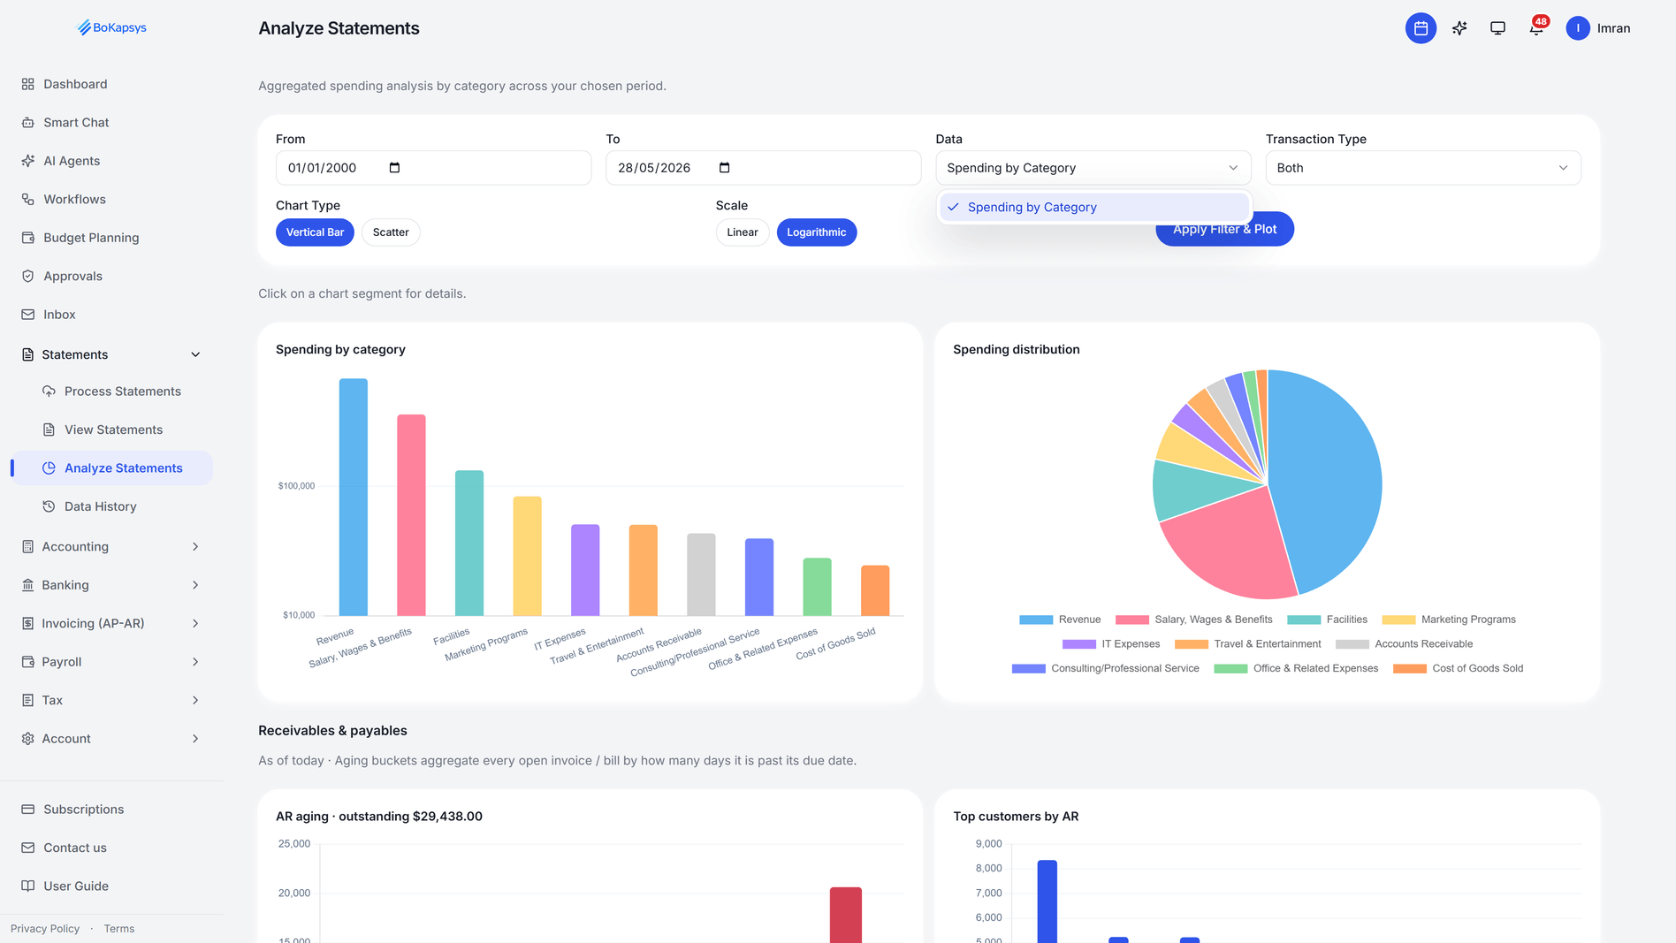Click the sparkle AI assistant icon
The image size is (1676, 943).
1459,28
